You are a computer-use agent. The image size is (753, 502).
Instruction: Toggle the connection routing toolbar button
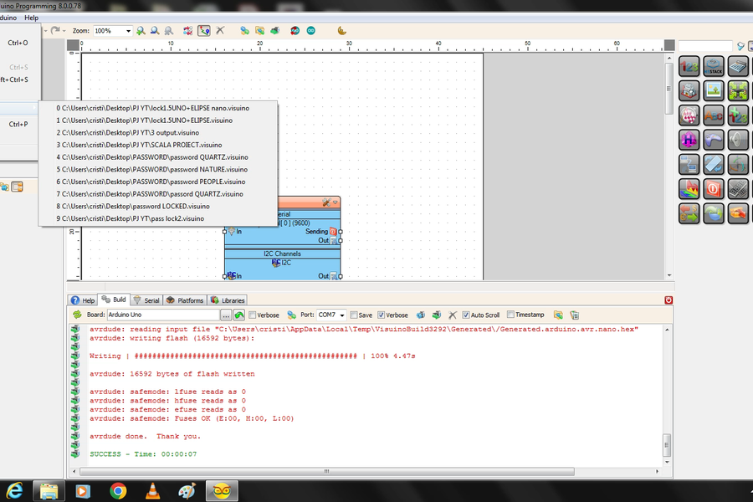point(204,31)
